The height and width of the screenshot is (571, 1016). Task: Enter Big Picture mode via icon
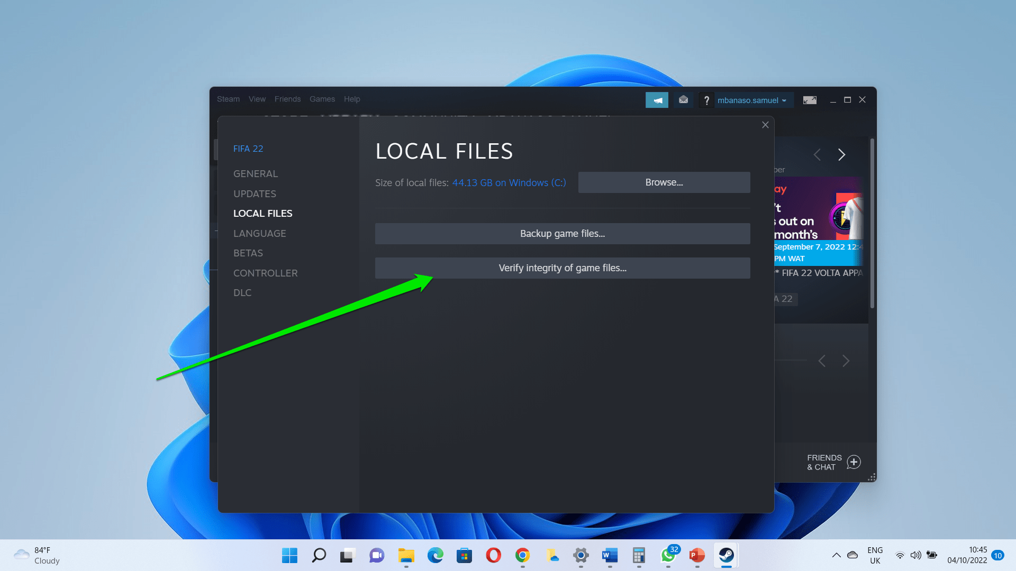tap(810, 100)
